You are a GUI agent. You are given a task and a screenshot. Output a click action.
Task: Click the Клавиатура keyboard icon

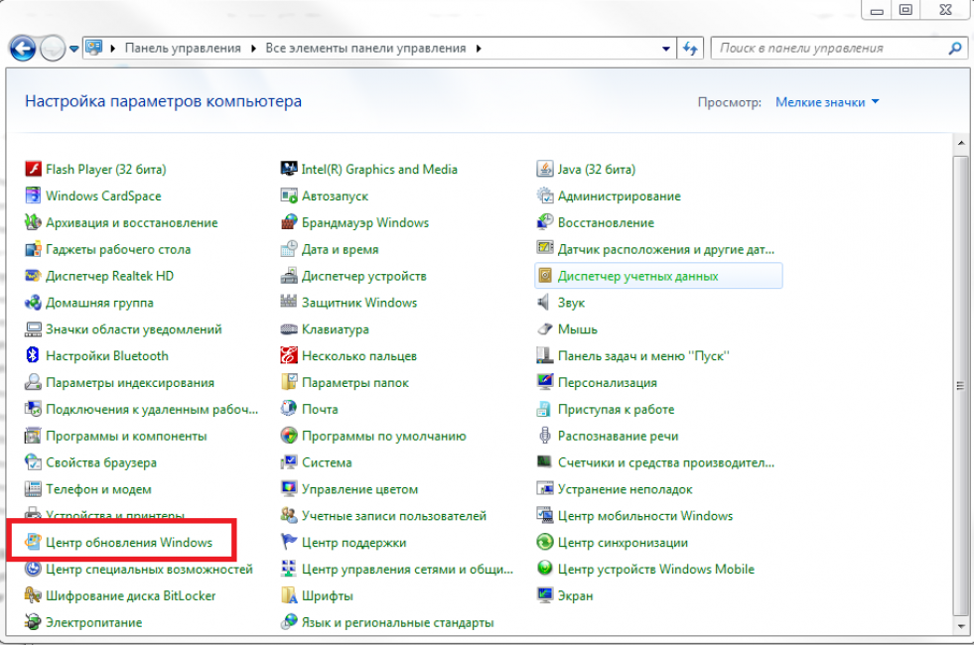[289, 329]
